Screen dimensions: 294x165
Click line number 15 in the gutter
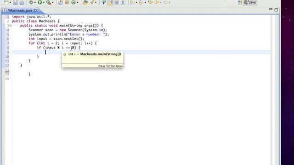click(x=7, y=79)
